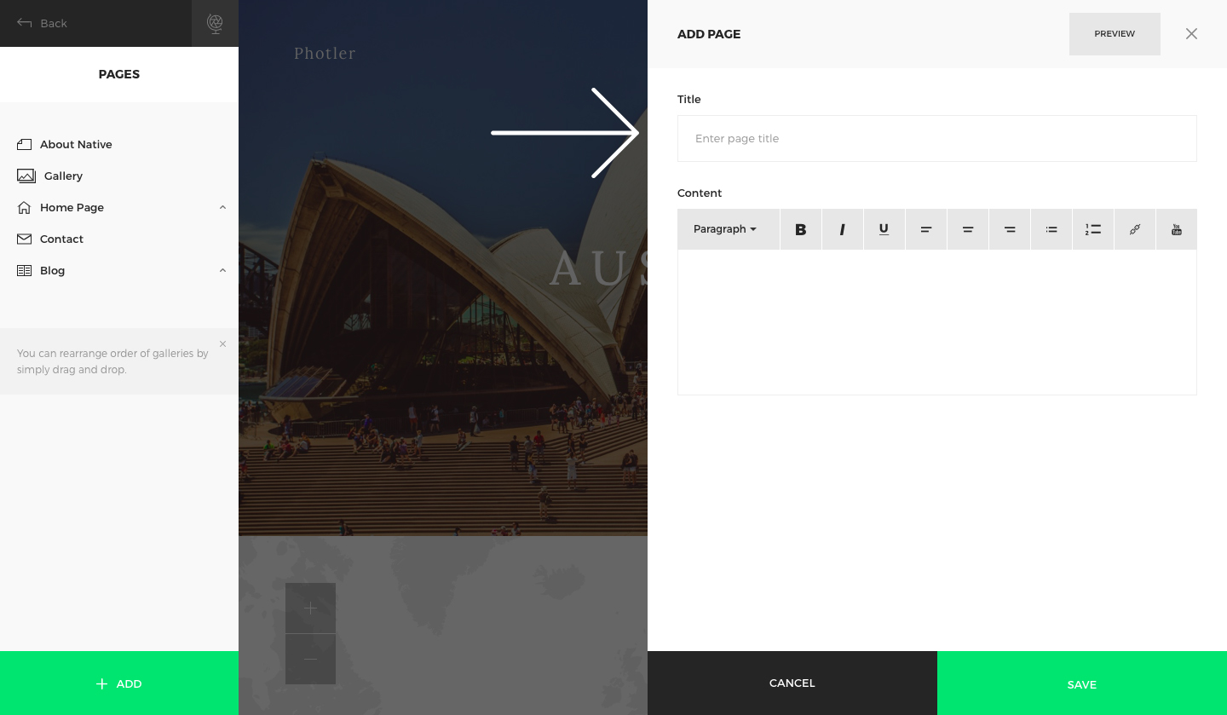
Task: Collapse the Blog chevron
Action: tap(222, 270)
